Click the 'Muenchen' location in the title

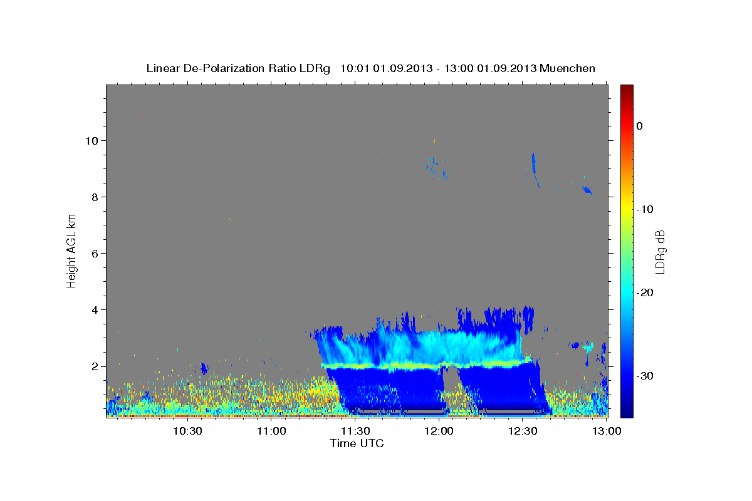click(568, 68)
